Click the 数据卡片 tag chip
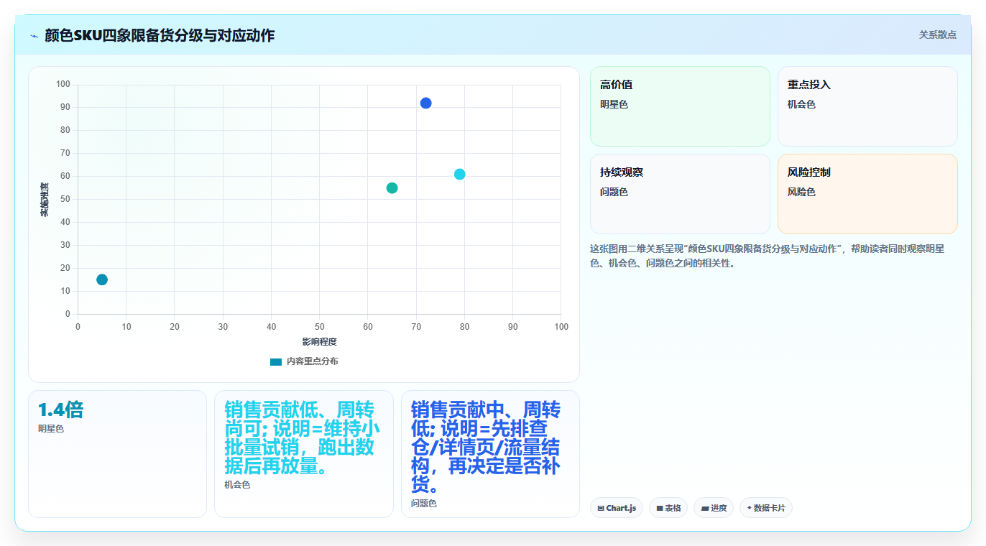This screenshot has height=546, width=986. point(766,508)
